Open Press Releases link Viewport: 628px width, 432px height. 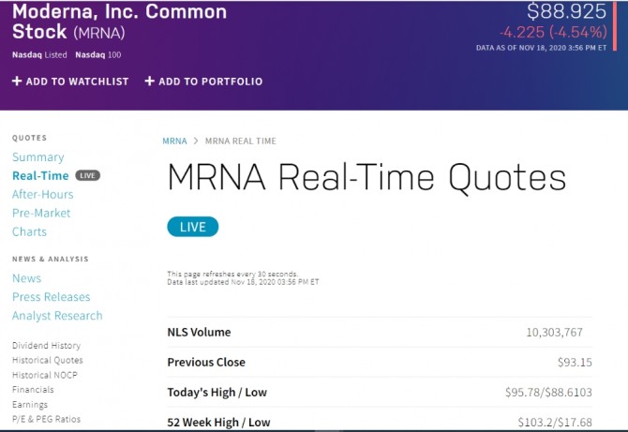tap(52, 297)
